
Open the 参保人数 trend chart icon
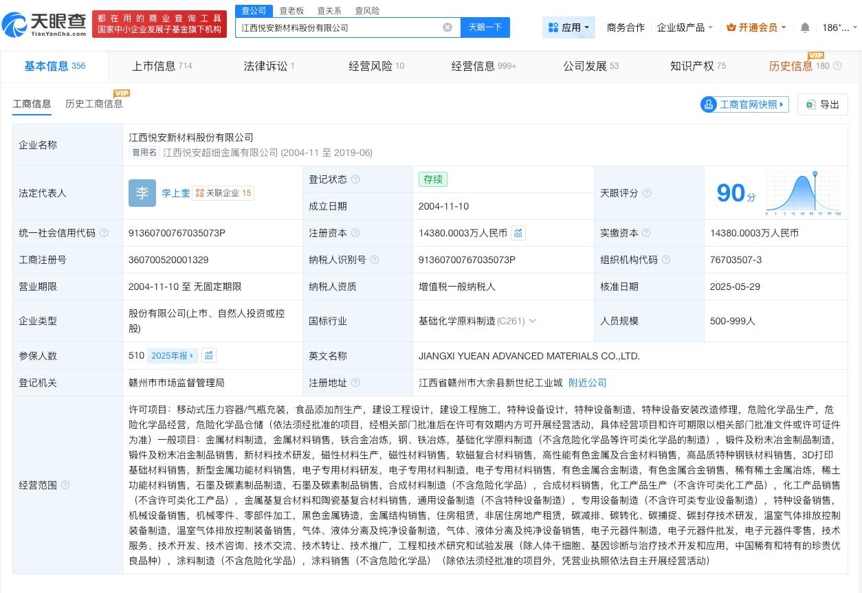pyautogui.click(x=209, y=355)
